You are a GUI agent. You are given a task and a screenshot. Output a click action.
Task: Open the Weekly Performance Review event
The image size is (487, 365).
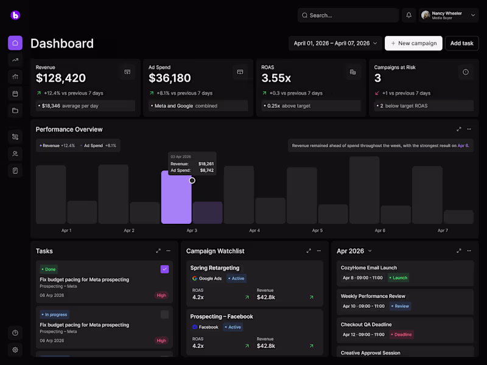point(405,302)
